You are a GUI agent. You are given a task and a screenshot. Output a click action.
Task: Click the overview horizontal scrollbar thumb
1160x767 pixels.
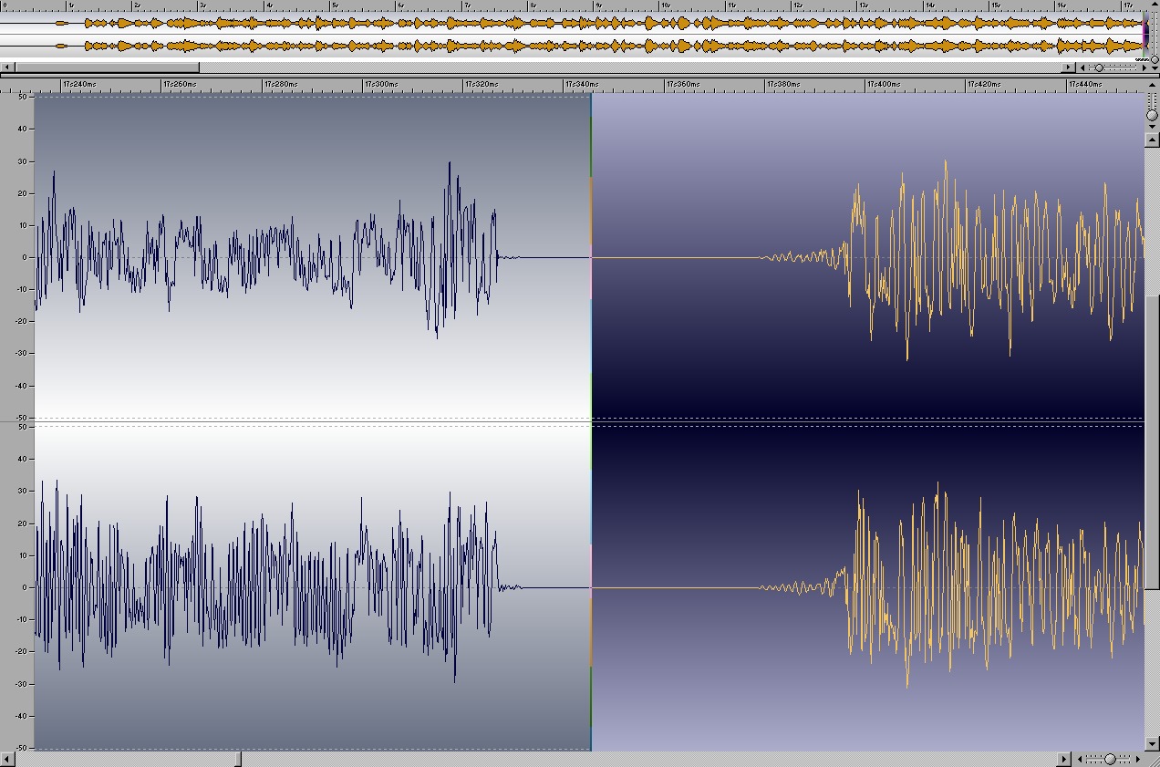pos(107,67)
